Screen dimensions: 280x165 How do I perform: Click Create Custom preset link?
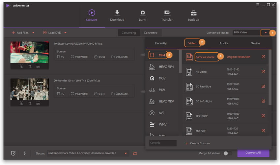coord(198,143)
